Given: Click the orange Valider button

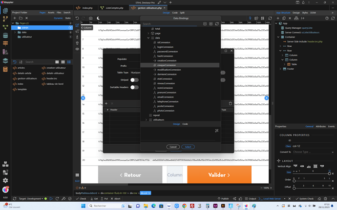Looking at the screenshot, I should 219,174.
